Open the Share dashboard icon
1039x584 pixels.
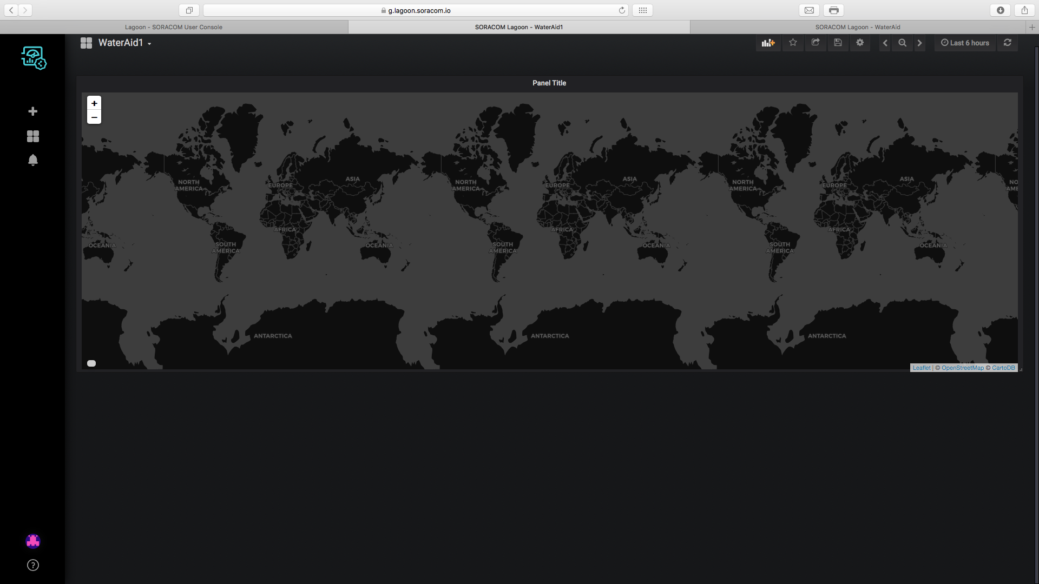click(816, 43)
